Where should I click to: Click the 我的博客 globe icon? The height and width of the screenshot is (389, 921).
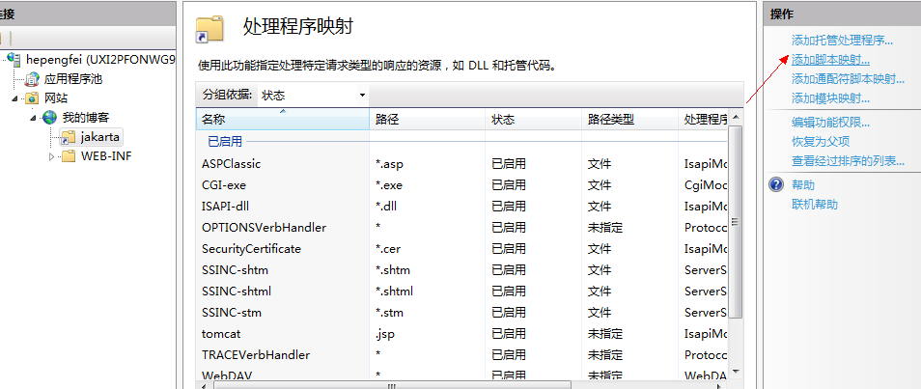pos(49,118)
